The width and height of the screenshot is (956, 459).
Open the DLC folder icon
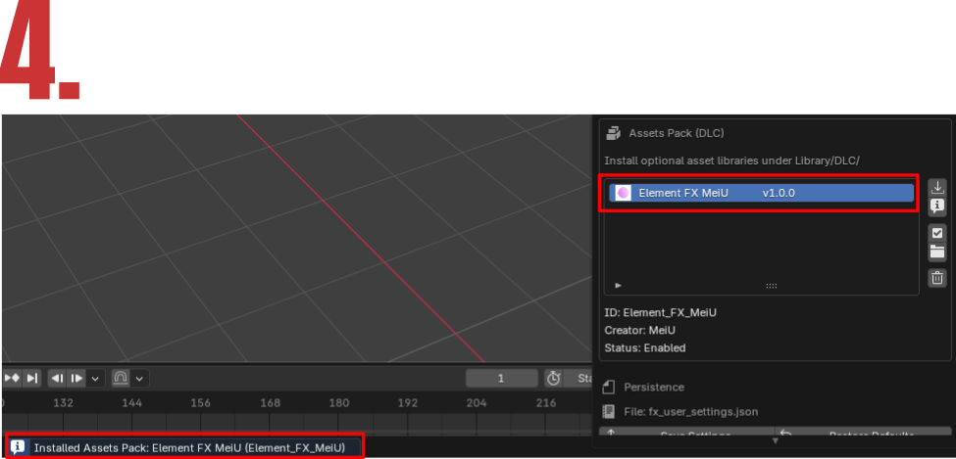(x=937, y=252)
